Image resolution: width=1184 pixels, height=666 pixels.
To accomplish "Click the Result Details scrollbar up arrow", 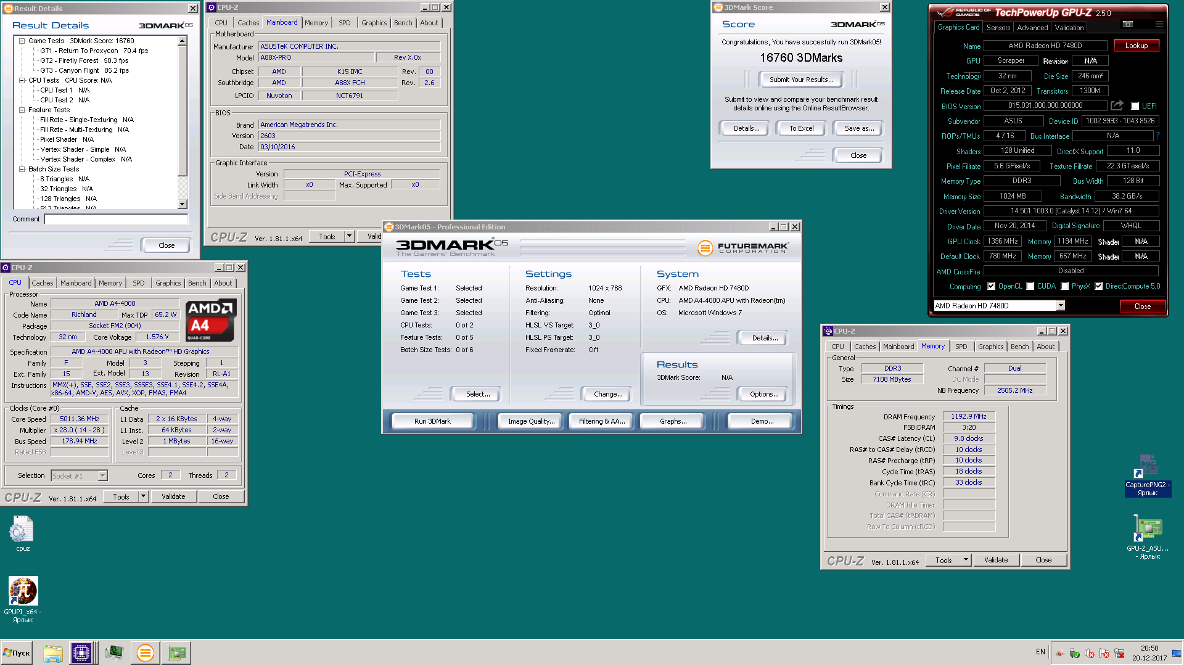I will [182, 41].
